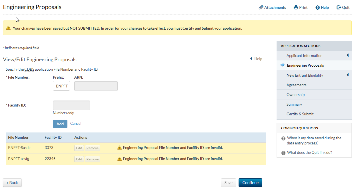
Task: Expand the Applicant Information section arrow
Action: coord(347,55)
